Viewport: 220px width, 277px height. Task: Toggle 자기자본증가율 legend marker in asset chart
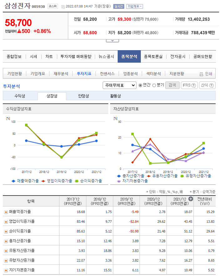click(x=119, y=181)
